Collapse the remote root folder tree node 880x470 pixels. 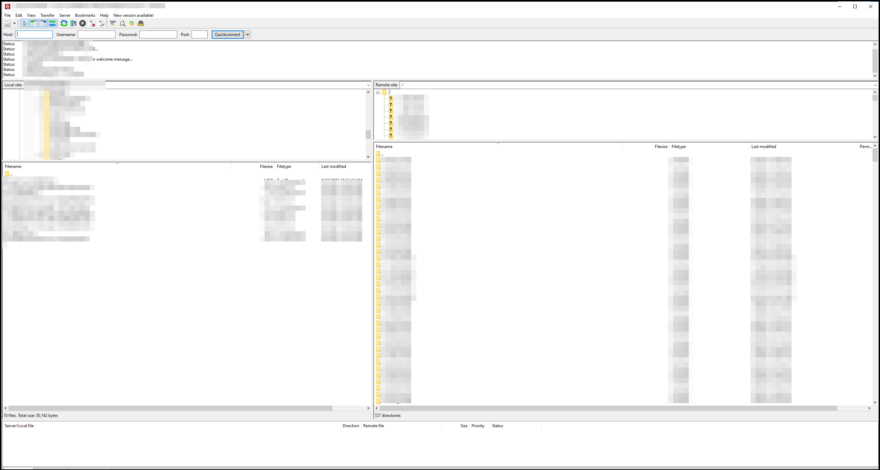pos(378,92)
